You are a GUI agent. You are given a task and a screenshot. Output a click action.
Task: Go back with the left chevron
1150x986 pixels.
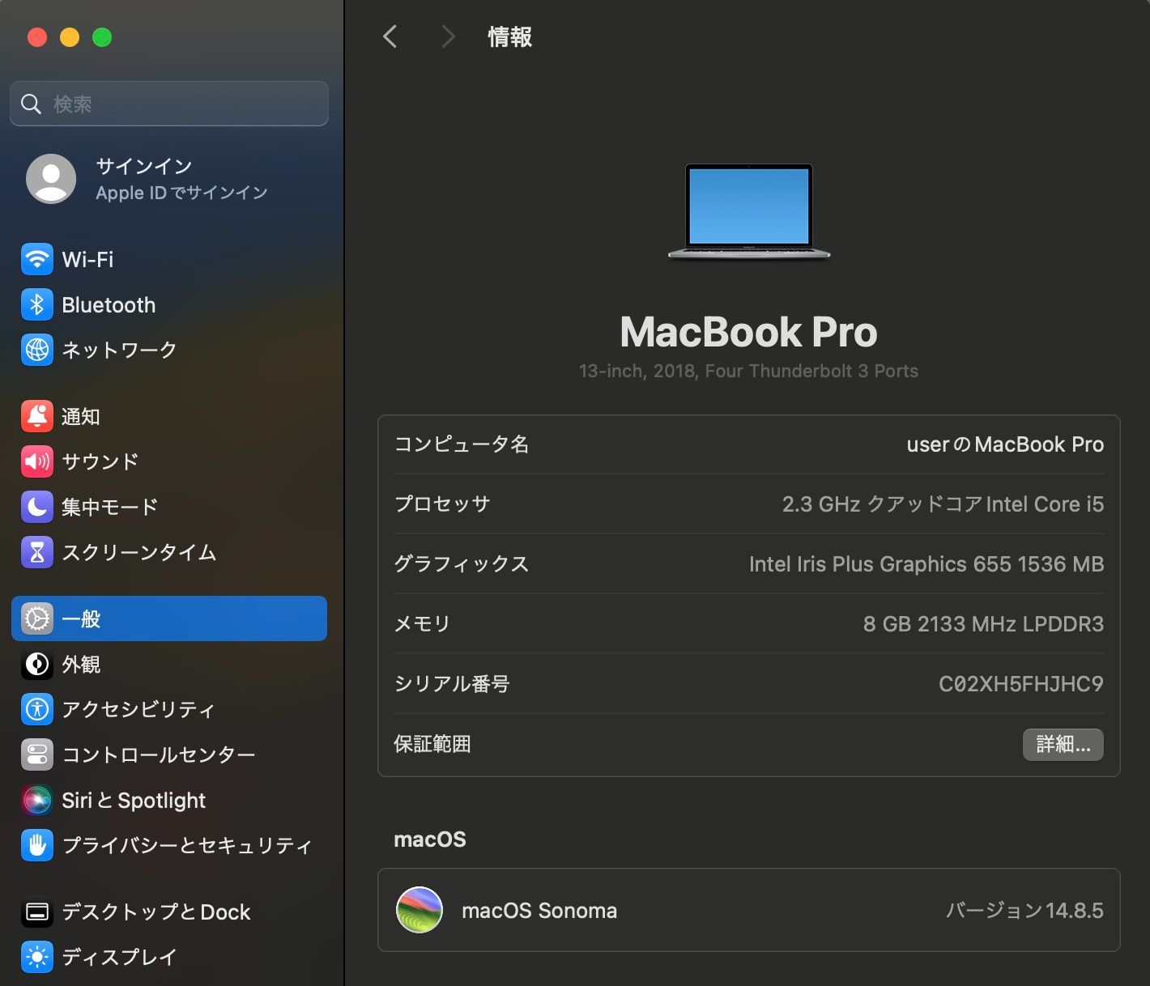(390, 36)
